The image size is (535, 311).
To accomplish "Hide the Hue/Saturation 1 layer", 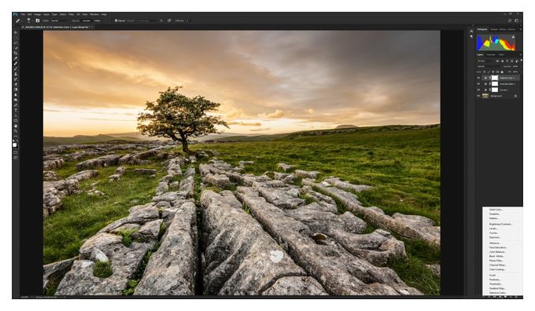I will (x=478, y=84).
